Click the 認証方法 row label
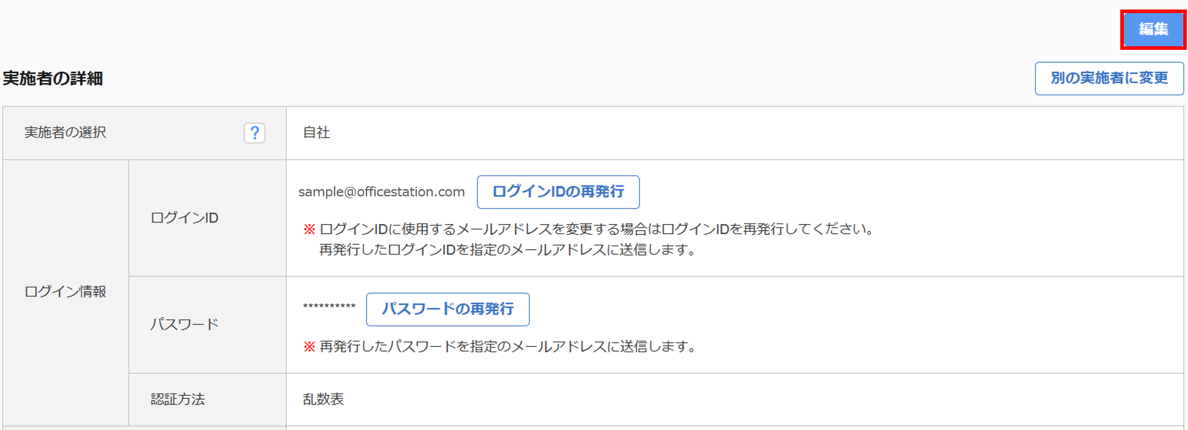1188x430 pixels. (x=178, y=399)
